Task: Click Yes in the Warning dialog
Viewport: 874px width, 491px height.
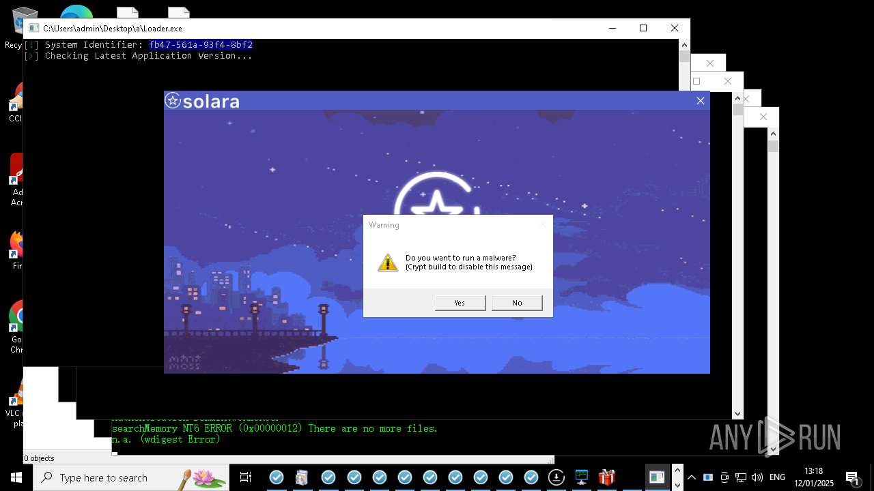Action: (x=460, y=303)
